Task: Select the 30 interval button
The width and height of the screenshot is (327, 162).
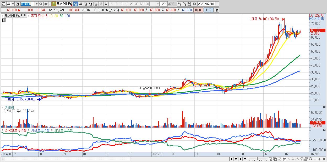Action: (137, 4)
